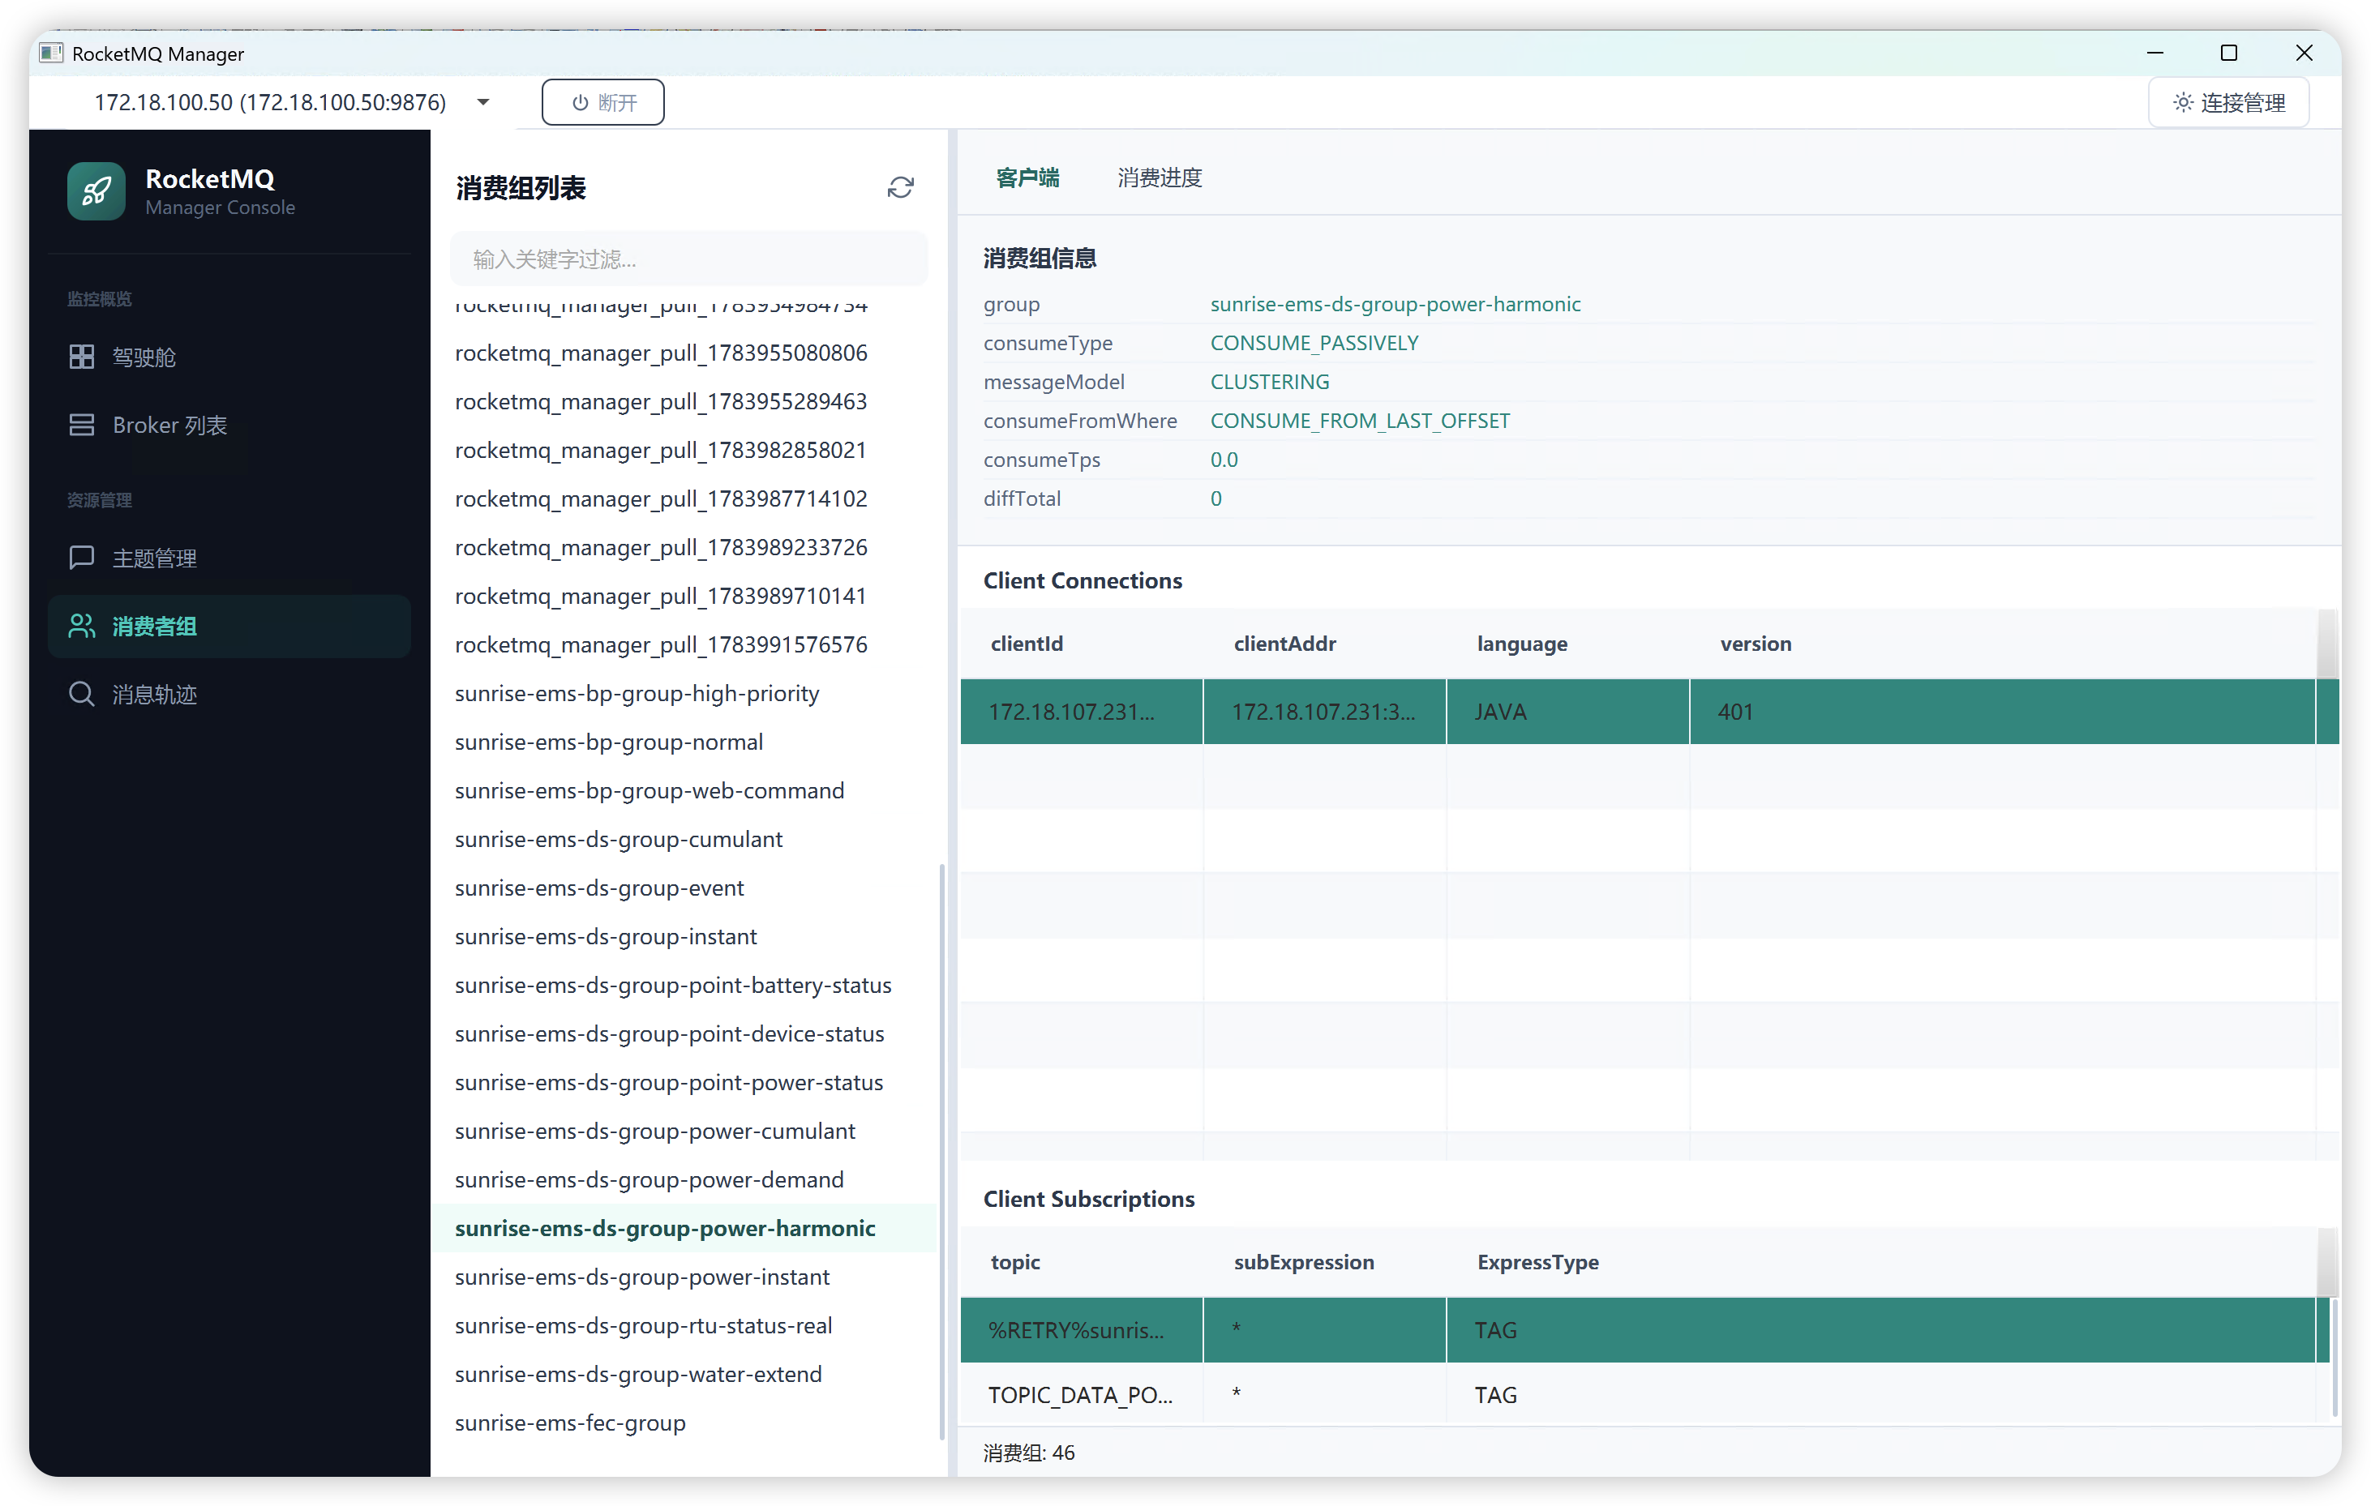
Task: Click the CONSUME_FROM_LAST_OFFSET value
Action: tap(1360, 421)
